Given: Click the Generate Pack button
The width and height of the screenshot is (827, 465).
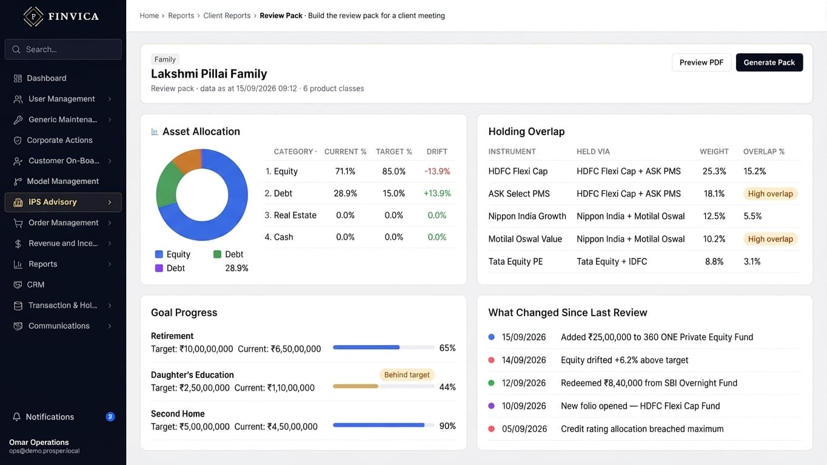Looking at the screenshot, I should [x=769, y=62].
